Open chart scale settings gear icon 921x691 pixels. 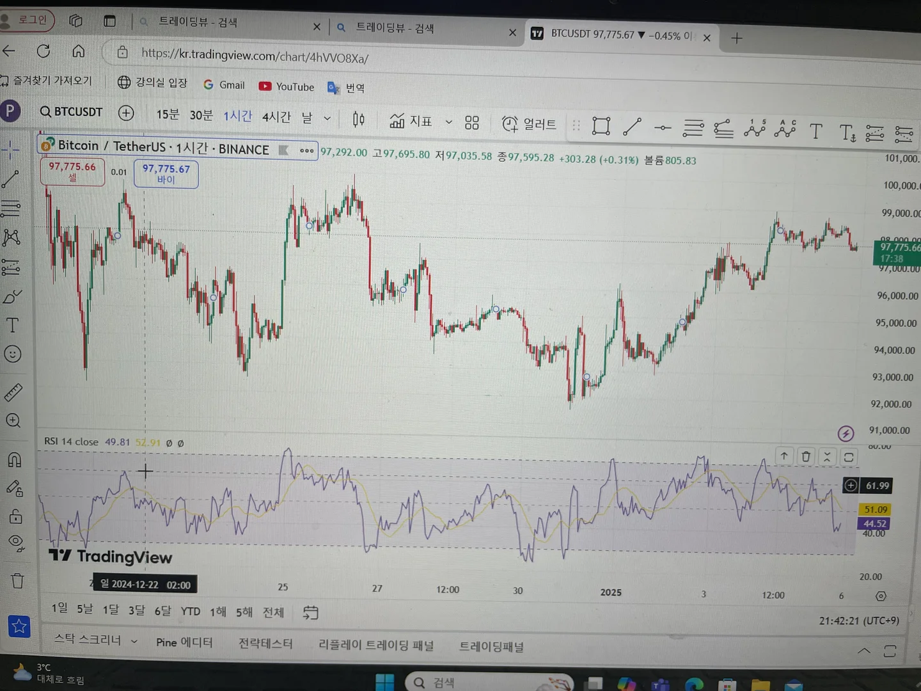pos(881,596)
